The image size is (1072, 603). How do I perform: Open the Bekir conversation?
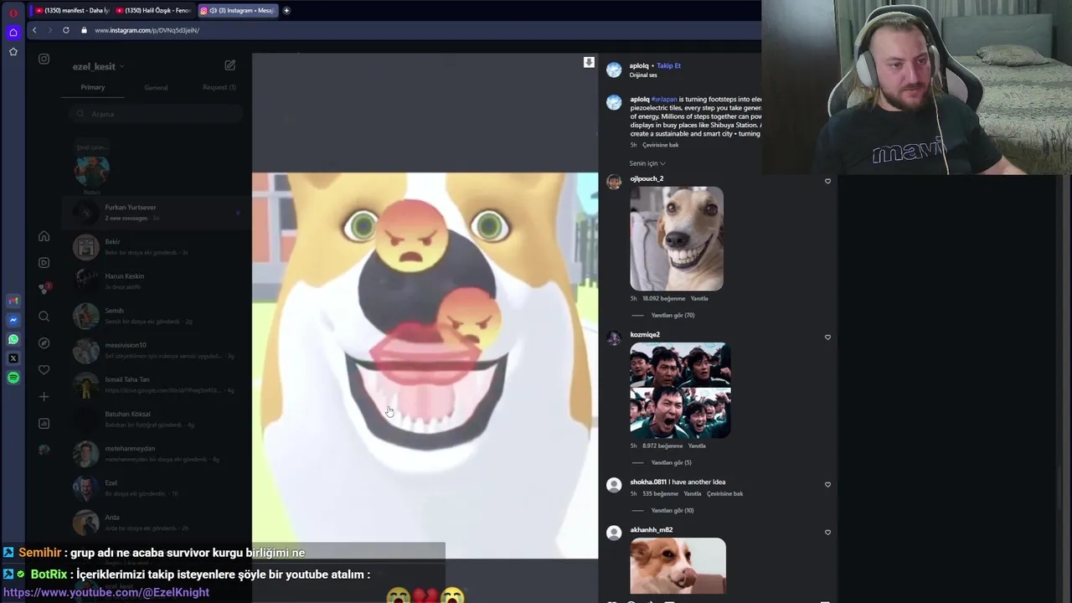click(156, 247)
